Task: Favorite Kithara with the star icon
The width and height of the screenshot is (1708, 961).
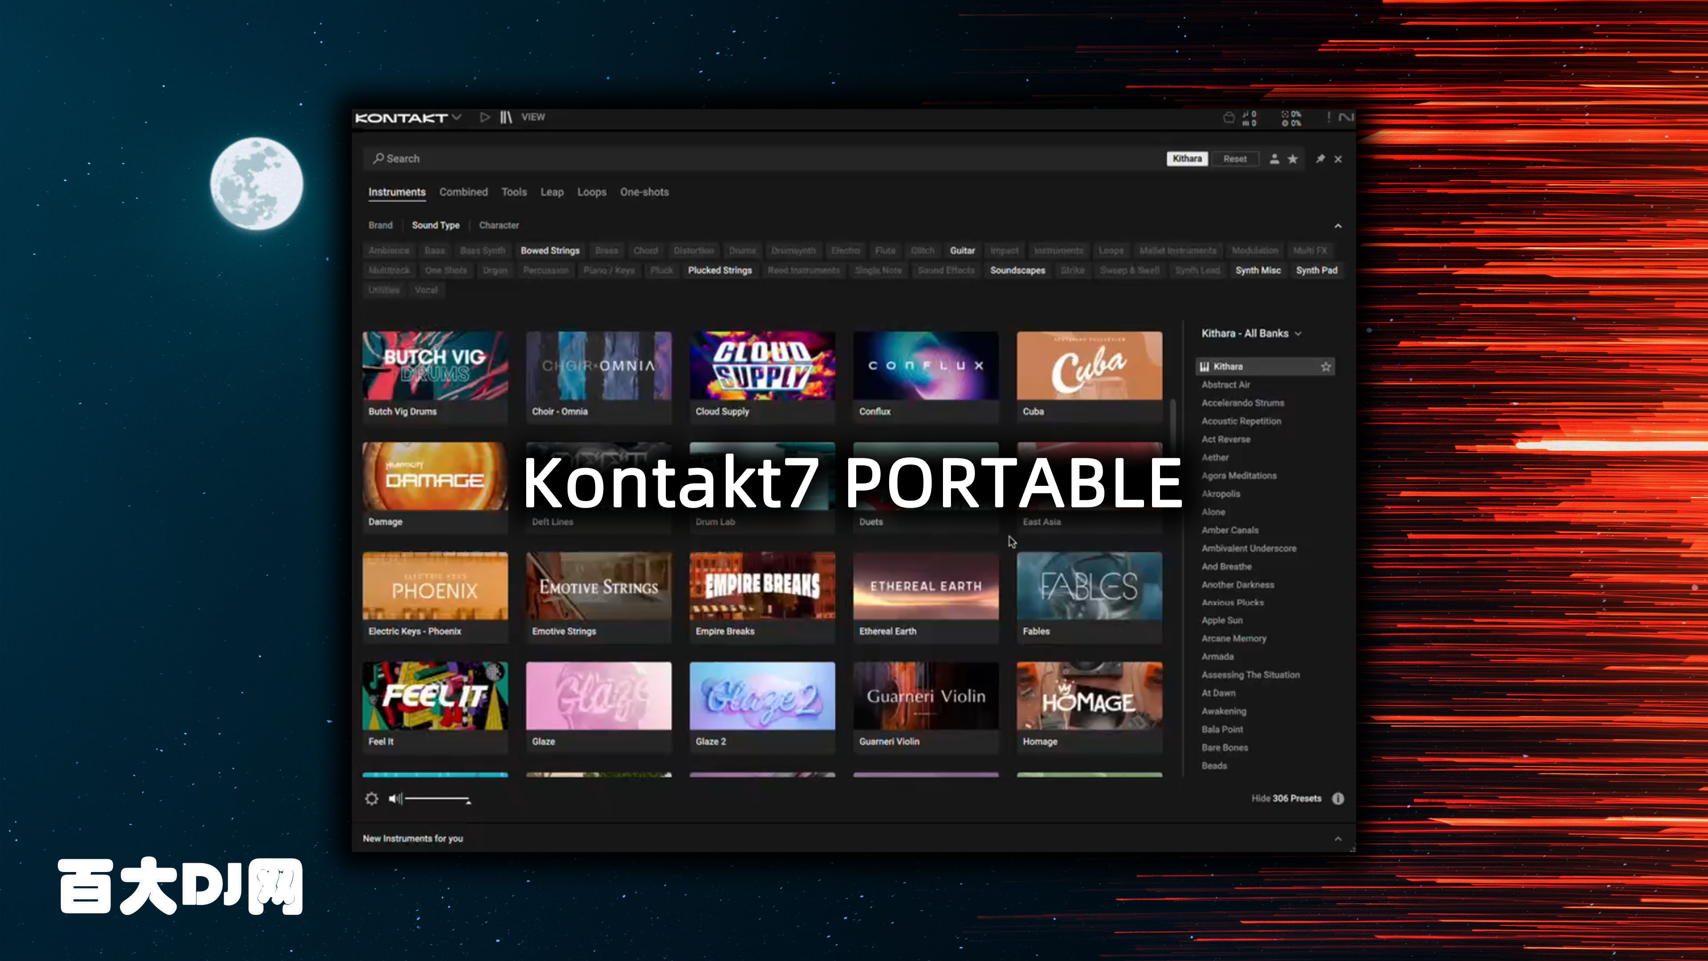Action: click(1325, 367)
